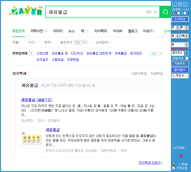Click the Naver logo

pos(26,11)
